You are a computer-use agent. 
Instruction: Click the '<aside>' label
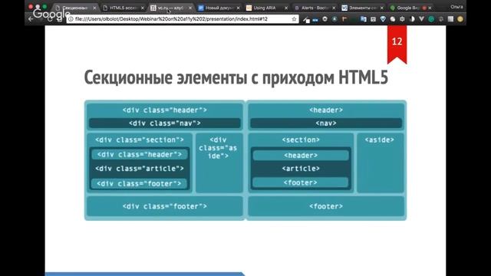click(x=380, y=140)
